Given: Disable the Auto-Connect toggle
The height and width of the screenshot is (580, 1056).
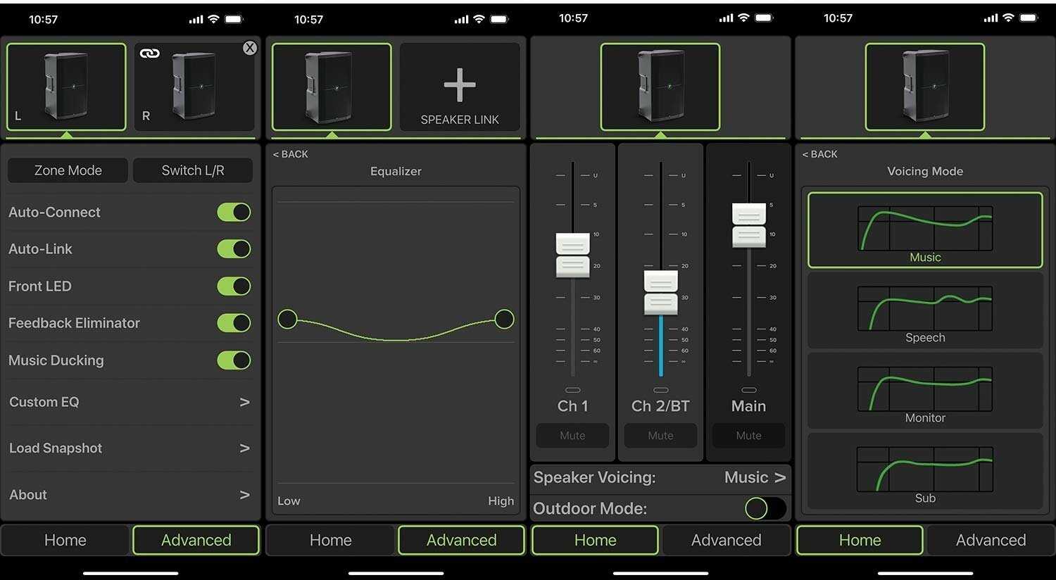Looking at the screenshot, I should [234, 212].
